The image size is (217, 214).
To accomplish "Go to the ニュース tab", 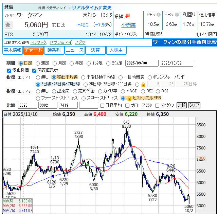I will pyautogui.click(x=75, y=50).
